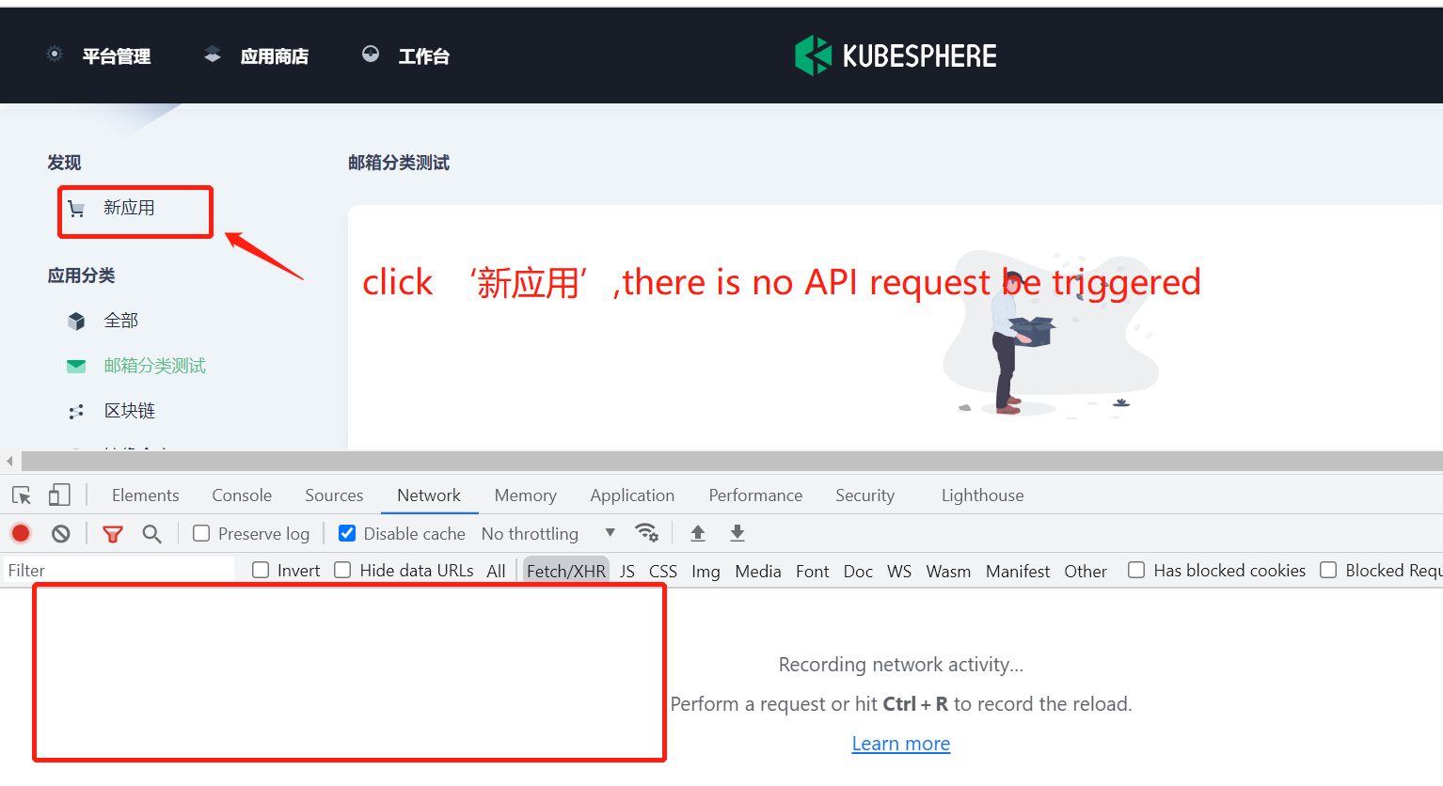
Task: Click the network conditions icon
Action: [x=647, y=533]
